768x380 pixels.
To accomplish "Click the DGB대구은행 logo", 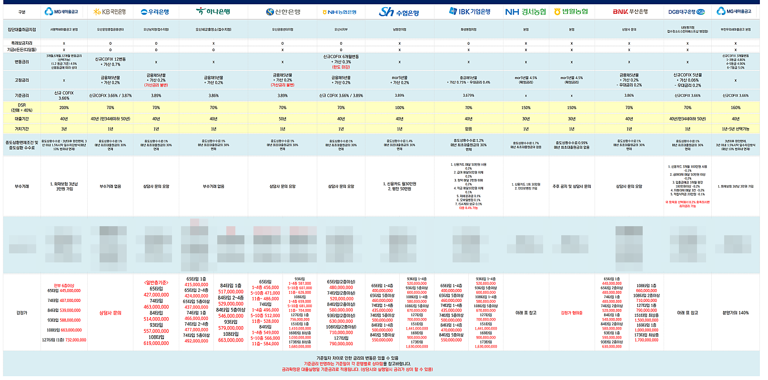I will [x=687, y=11].
